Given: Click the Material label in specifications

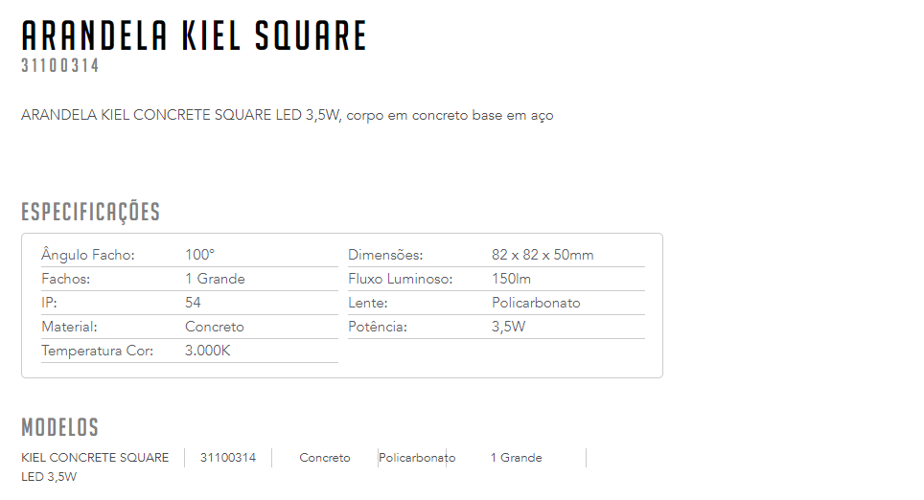Looking at the screenshot, I should 69,327.
